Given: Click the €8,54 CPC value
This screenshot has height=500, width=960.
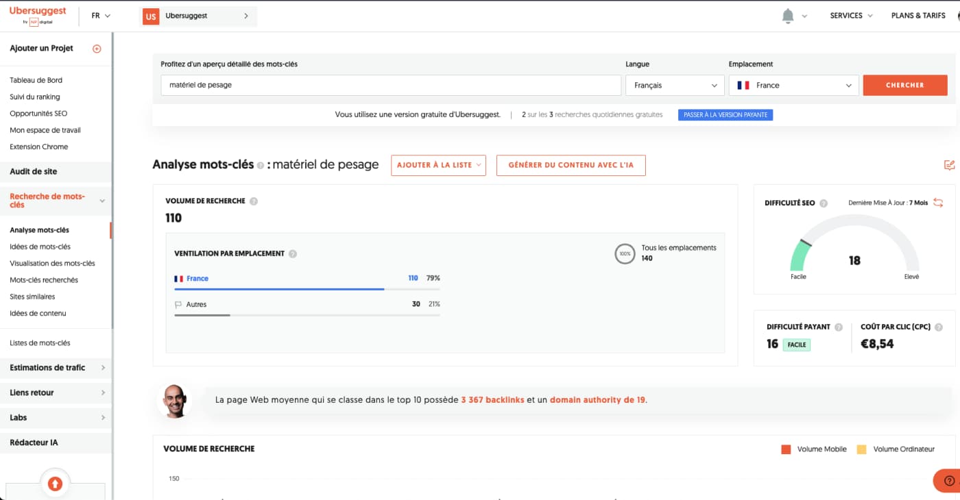Looking at the screenshot, I should coord(877,344).
